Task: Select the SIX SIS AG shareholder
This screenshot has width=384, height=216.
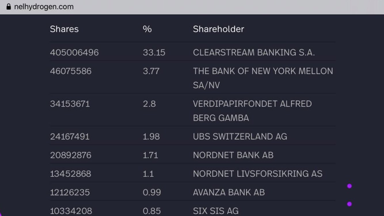Action: [216, 211]
